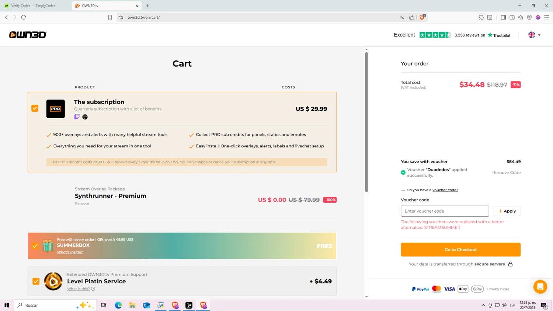Click the VISA payment icon

pyautogui.click(x=449, y=289)
